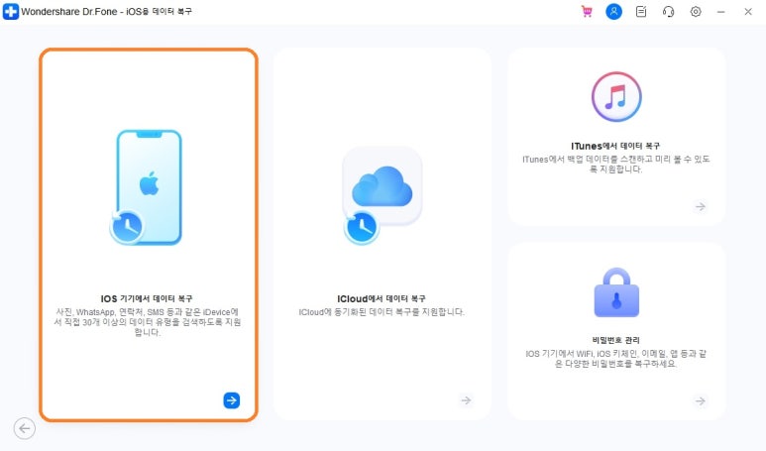
Task: Click iTunes backup scan description text
Action: 615,165
